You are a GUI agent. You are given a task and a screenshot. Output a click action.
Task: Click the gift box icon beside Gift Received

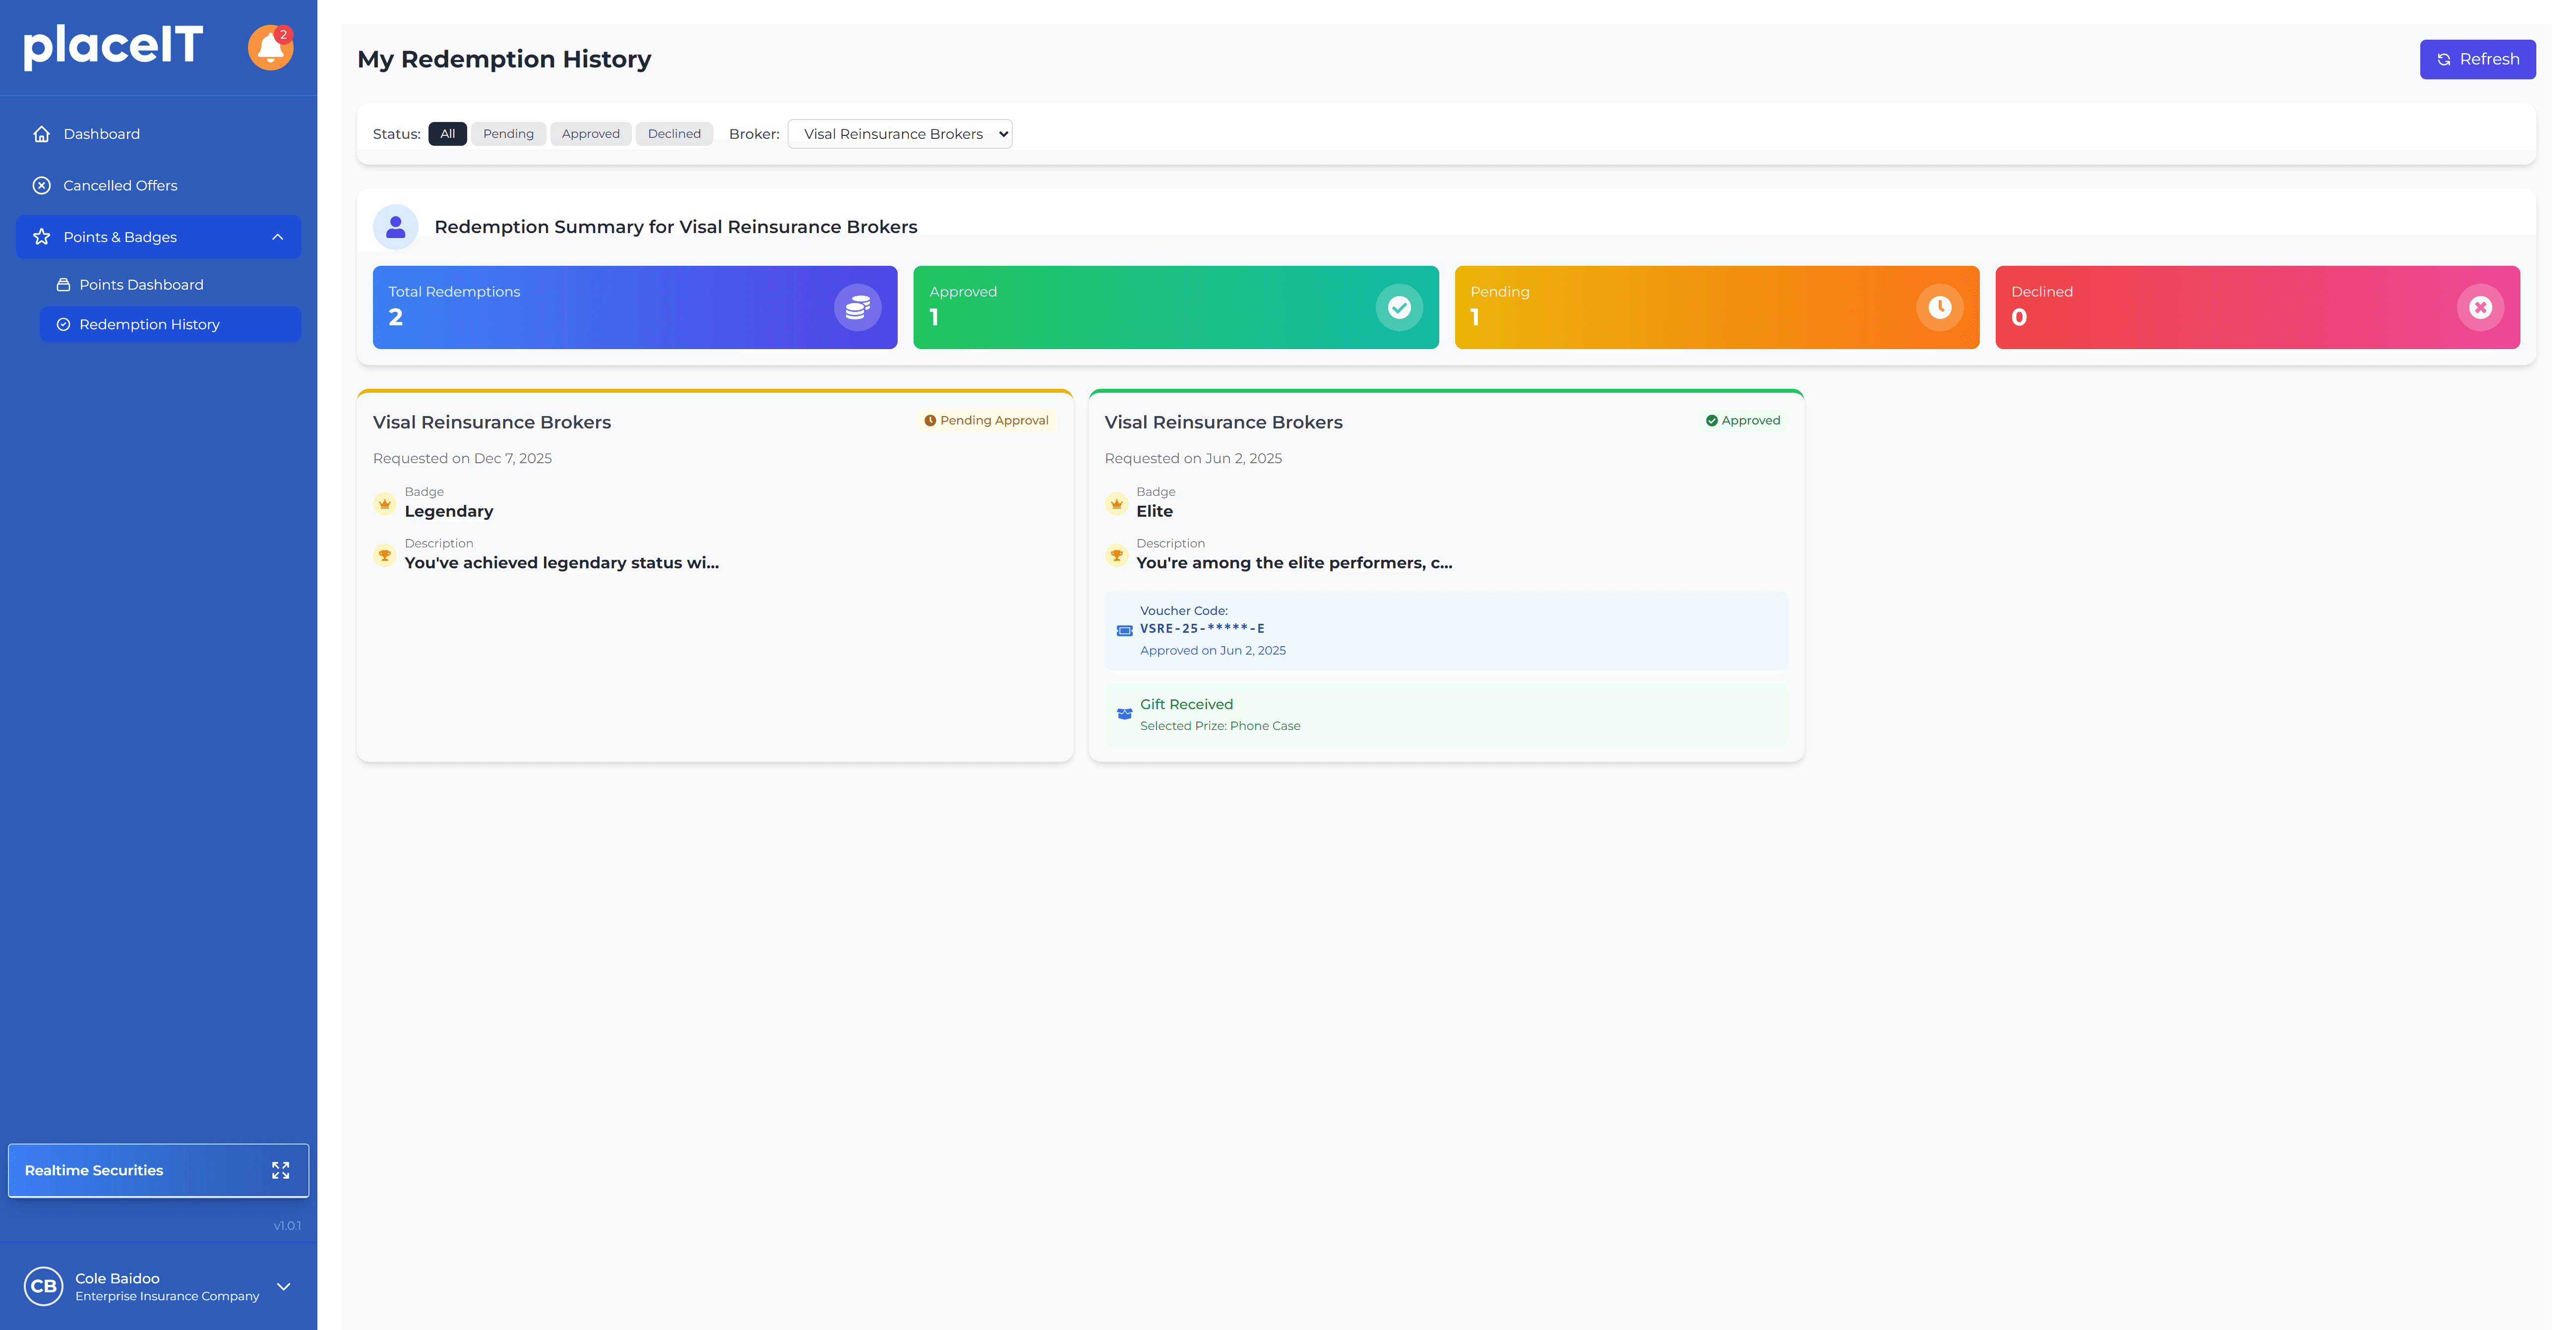(x=1124, y=714)
